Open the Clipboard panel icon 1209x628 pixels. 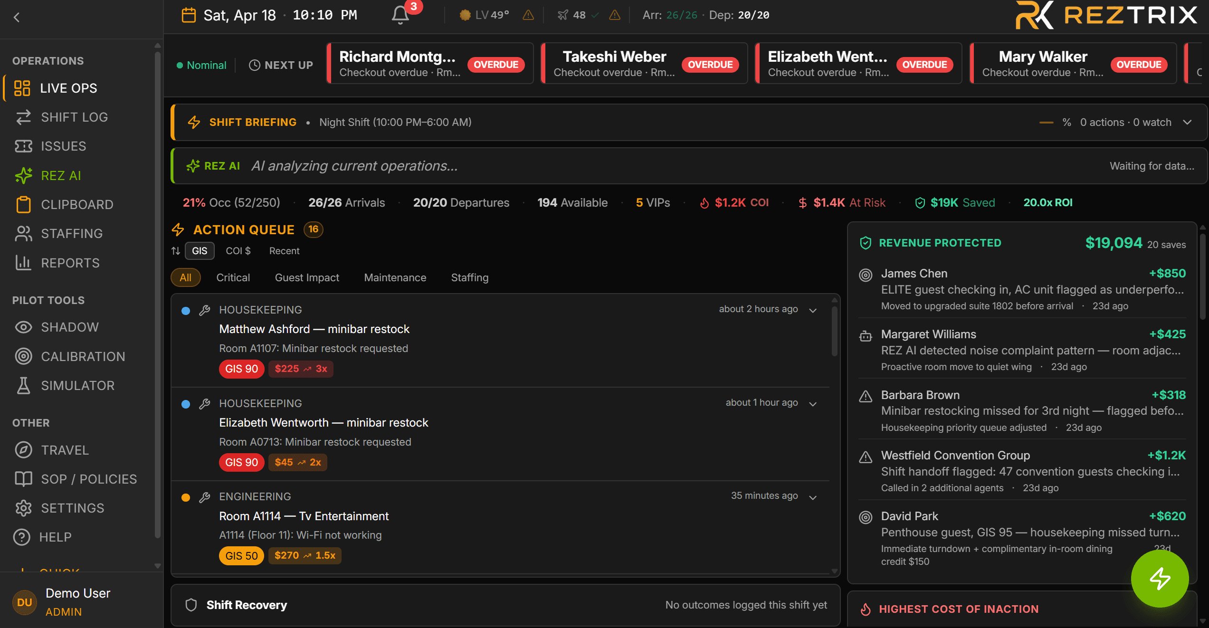(x=24, y=204)
